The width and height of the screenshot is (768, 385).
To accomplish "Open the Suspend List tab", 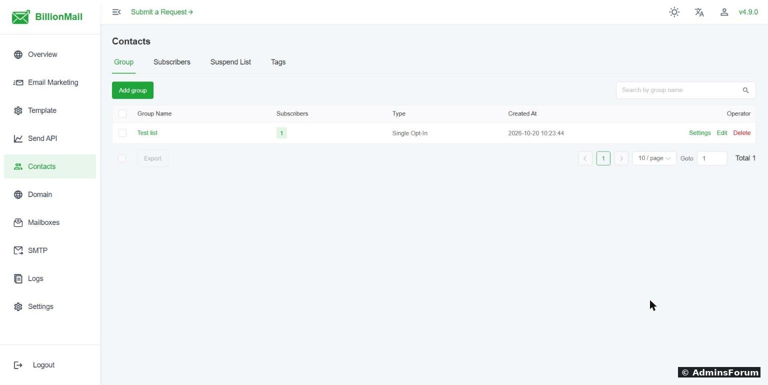I will 230,62.
